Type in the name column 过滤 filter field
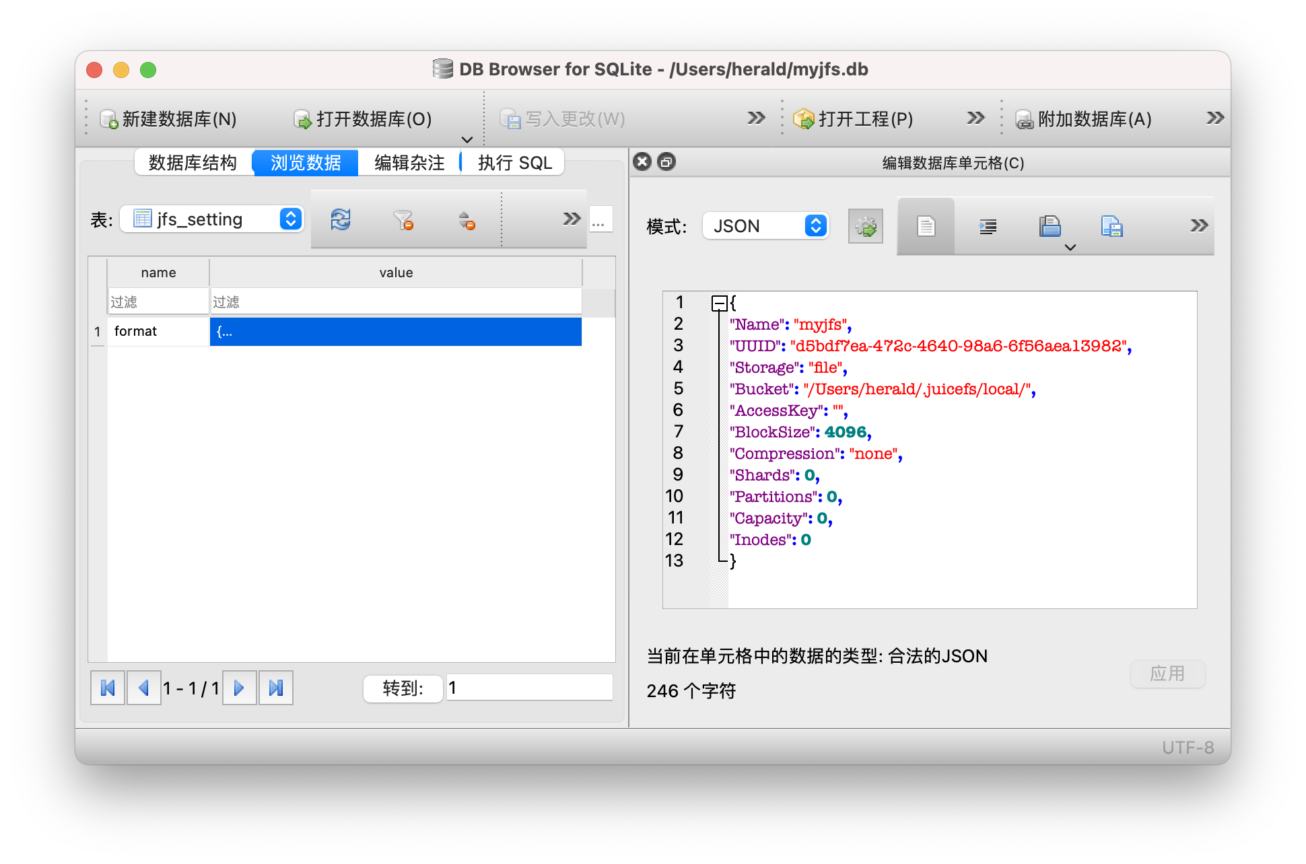The image size is (1306, 864). (158, 301)
